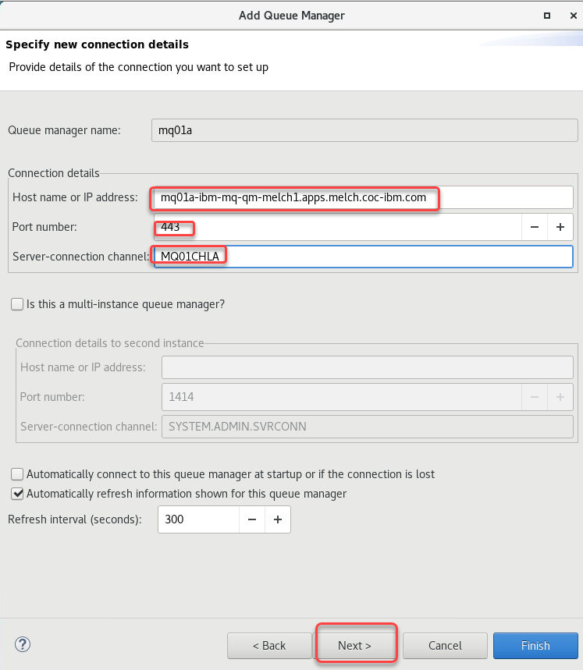Viewport: 583px width, 670px height.
Task: Uncheck automatically refresh information checkbox
Action: [17, 494]
